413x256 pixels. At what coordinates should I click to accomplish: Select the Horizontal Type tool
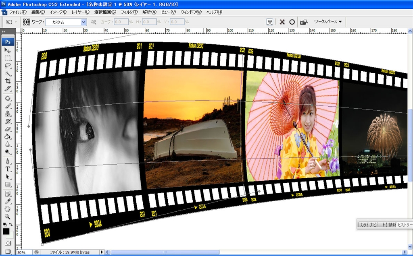pyautogui.click(x=8, y=169)
